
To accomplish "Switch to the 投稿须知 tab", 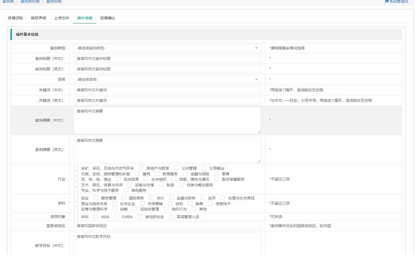I will point(15,18).
